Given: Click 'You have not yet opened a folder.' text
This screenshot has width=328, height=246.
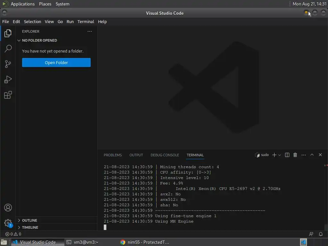Looking at the screenshot, I should (x=53, y=51).
